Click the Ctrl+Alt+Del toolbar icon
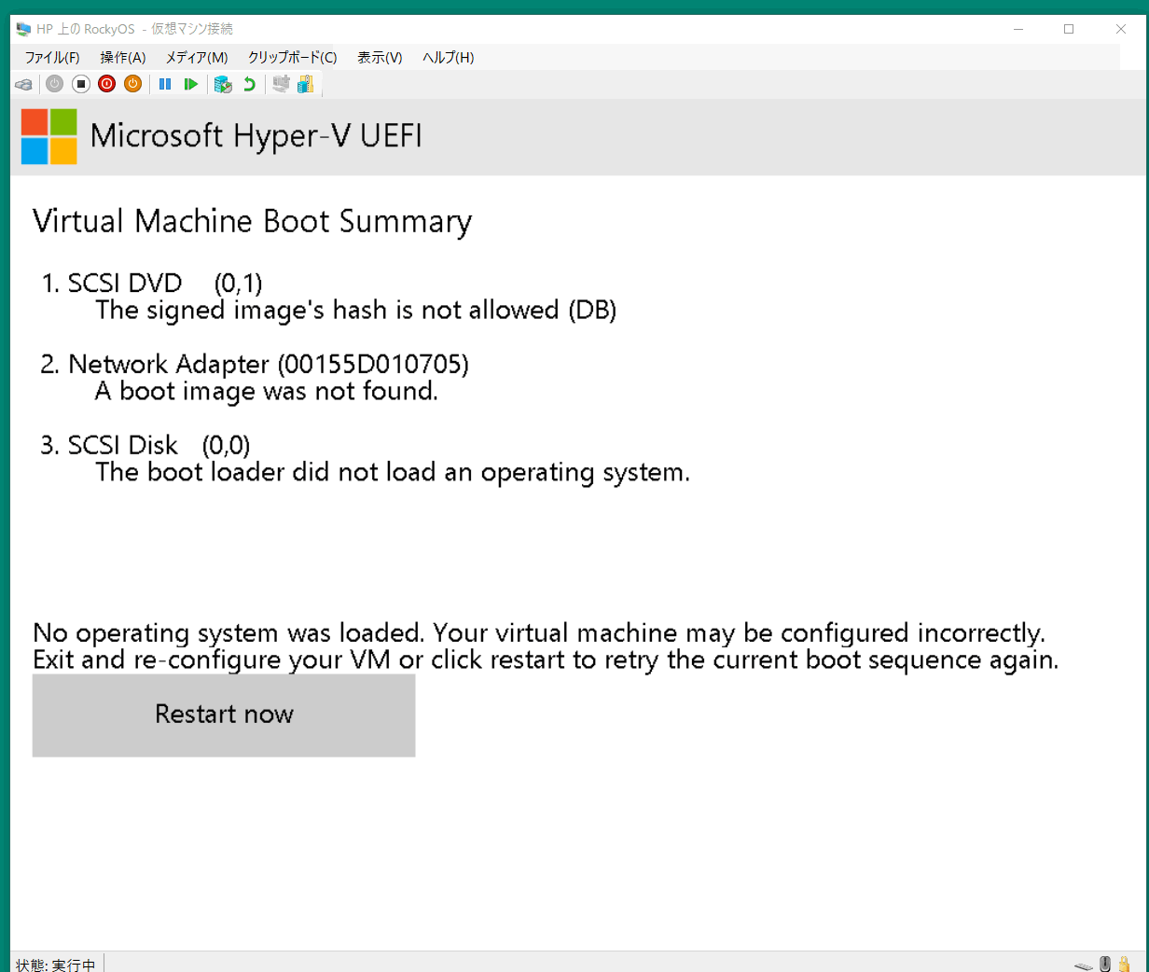The image size is (1149, 972). click(x=23, y=85)
